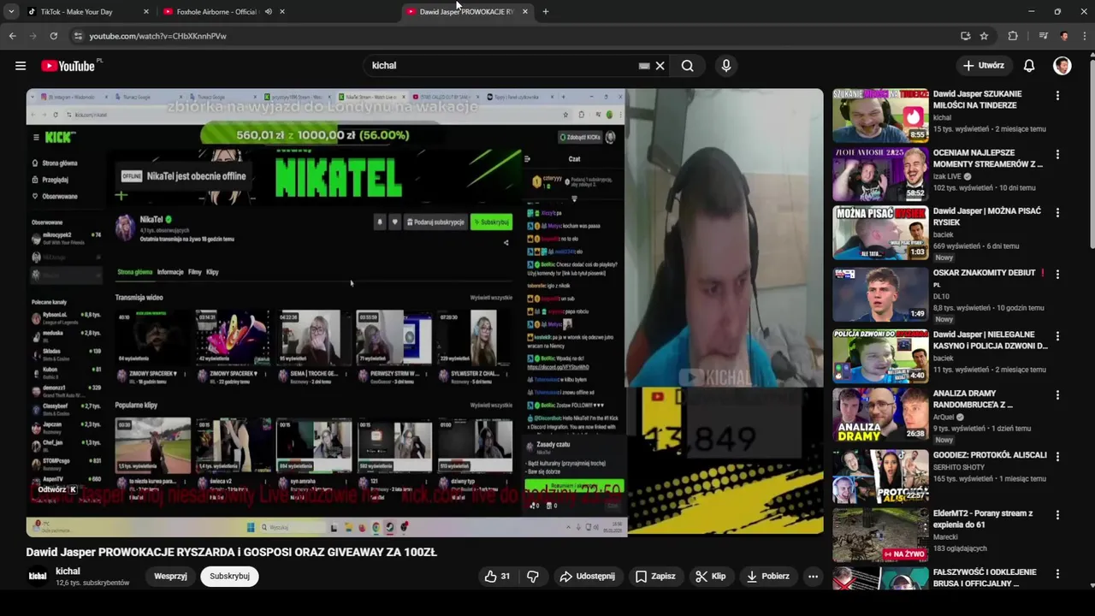
Task: Open GOODIEZ: PROTOKÓŁ ALI5CALI thumbnail
Action: click(x=880, y=477)
